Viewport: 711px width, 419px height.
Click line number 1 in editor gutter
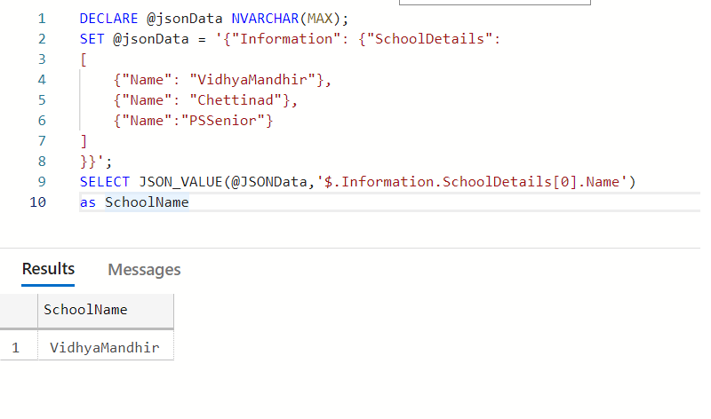pos(41,19)
